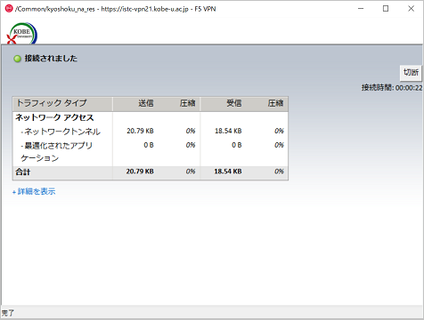Minimize the F5 VPN window
The width and height of the screenshot is (424, 320).
coord(361,9)
